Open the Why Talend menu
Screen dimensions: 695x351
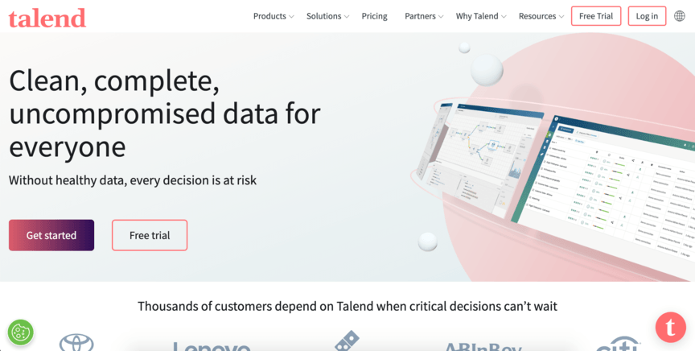(x=481, y=16)
